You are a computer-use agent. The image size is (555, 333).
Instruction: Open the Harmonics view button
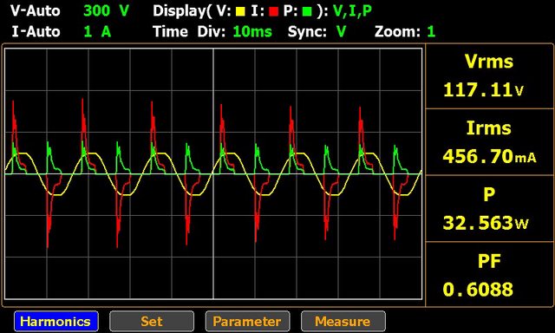[x=56, y=322]
